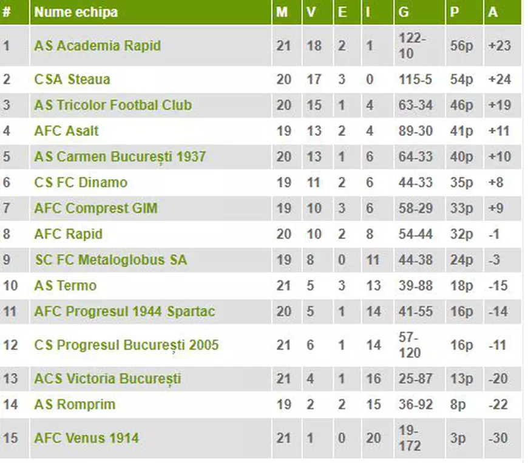Click the P points column header
528x463 pixels.
pos(455,12)
